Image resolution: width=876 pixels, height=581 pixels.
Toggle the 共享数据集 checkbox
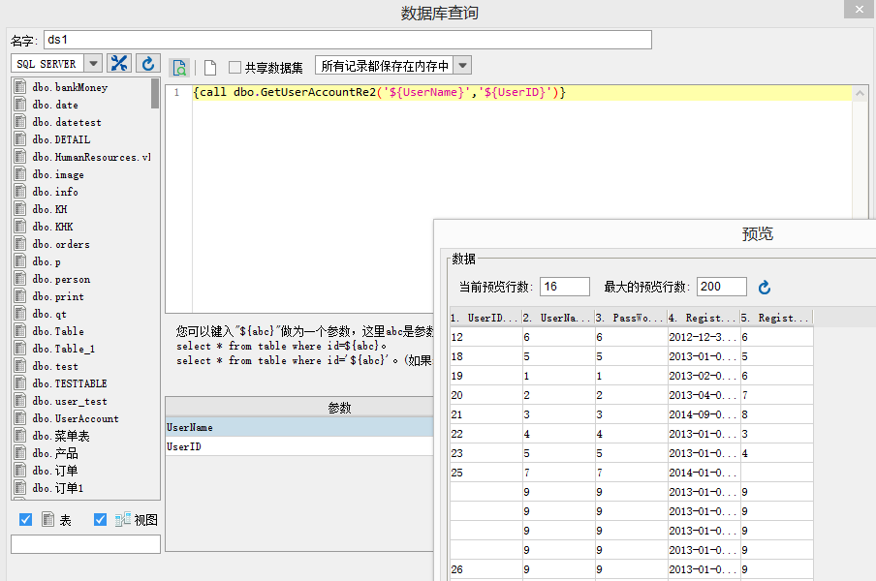coord(235,68)
